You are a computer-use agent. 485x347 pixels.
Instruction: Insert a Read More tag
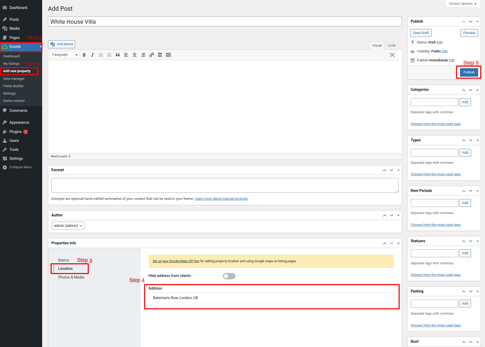160,55
